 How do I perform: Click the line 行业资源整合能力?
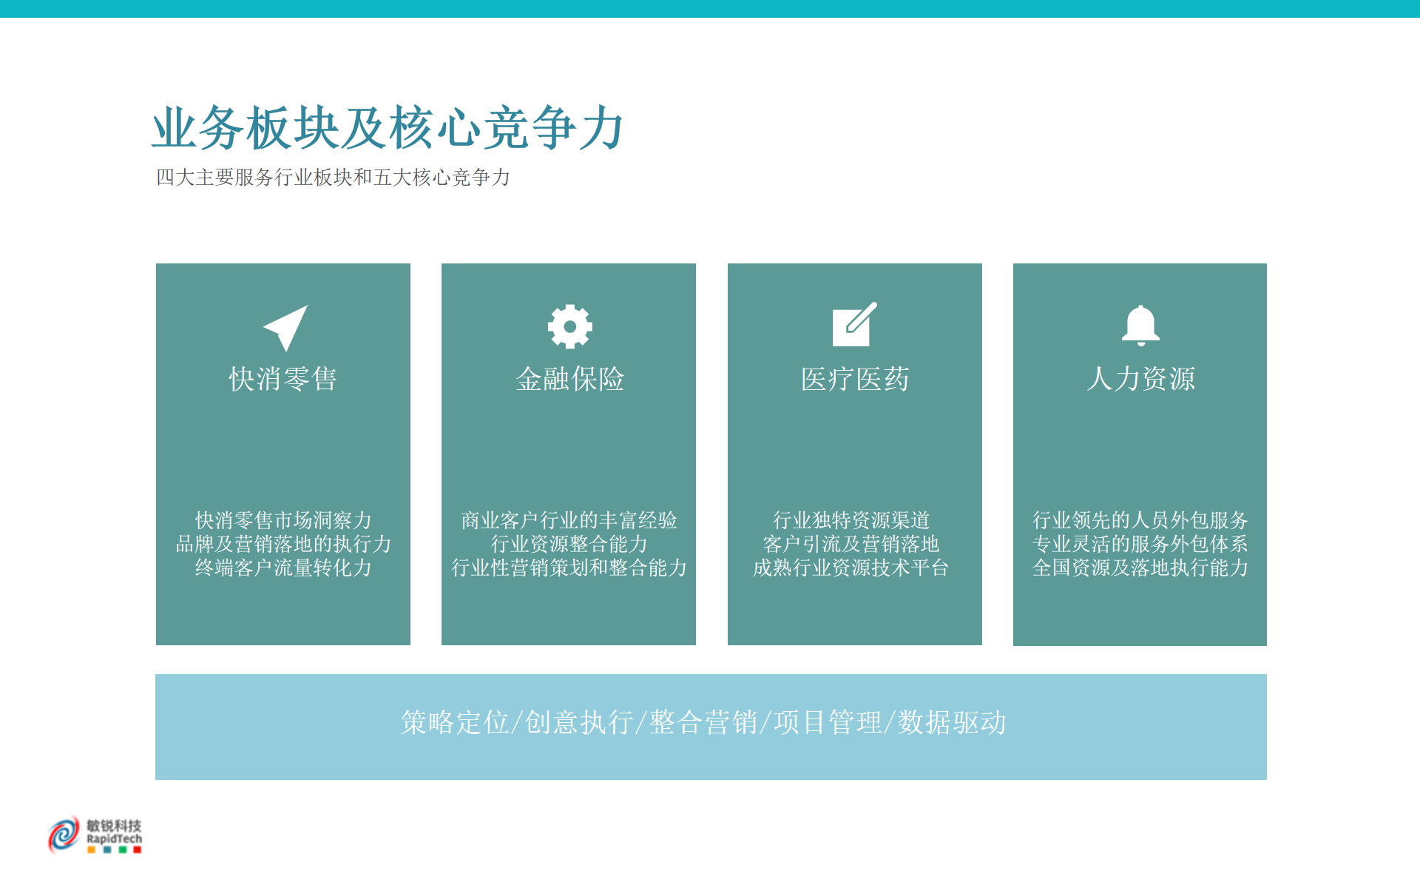coord(569,544)
